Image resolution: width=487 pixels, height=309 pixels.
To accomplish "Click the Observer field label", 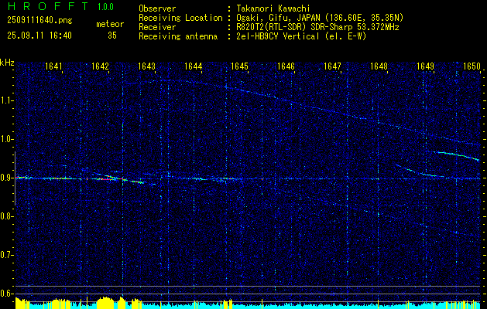I will click(157, 8).
